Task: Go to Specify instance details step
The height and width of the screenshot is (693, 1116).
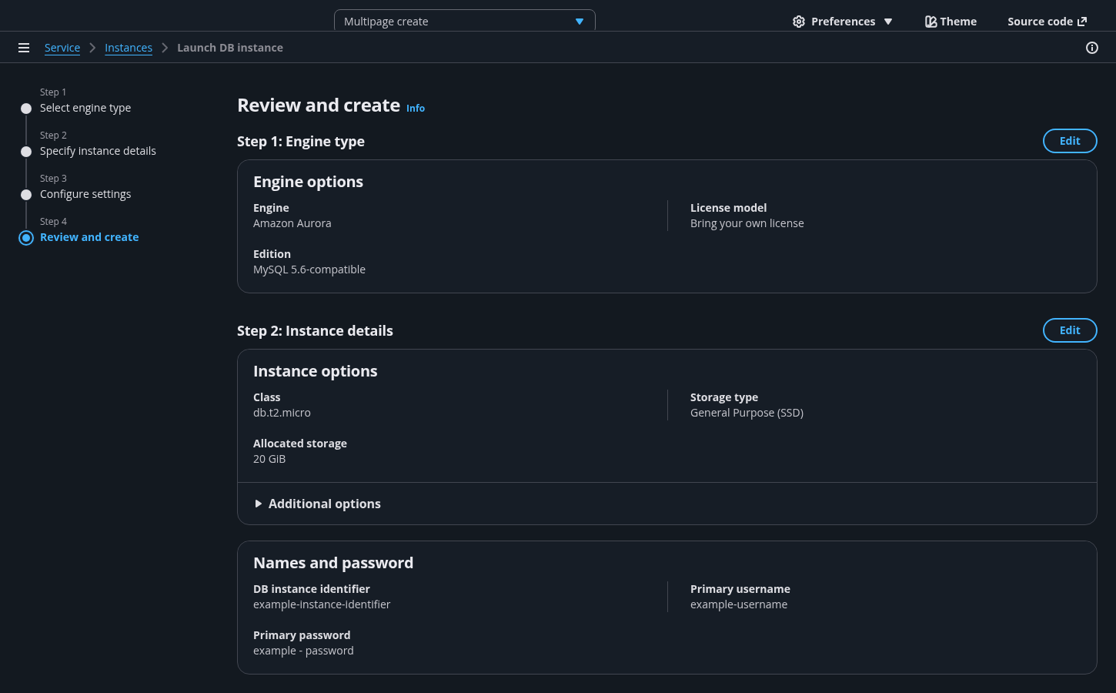Action: 98,151
